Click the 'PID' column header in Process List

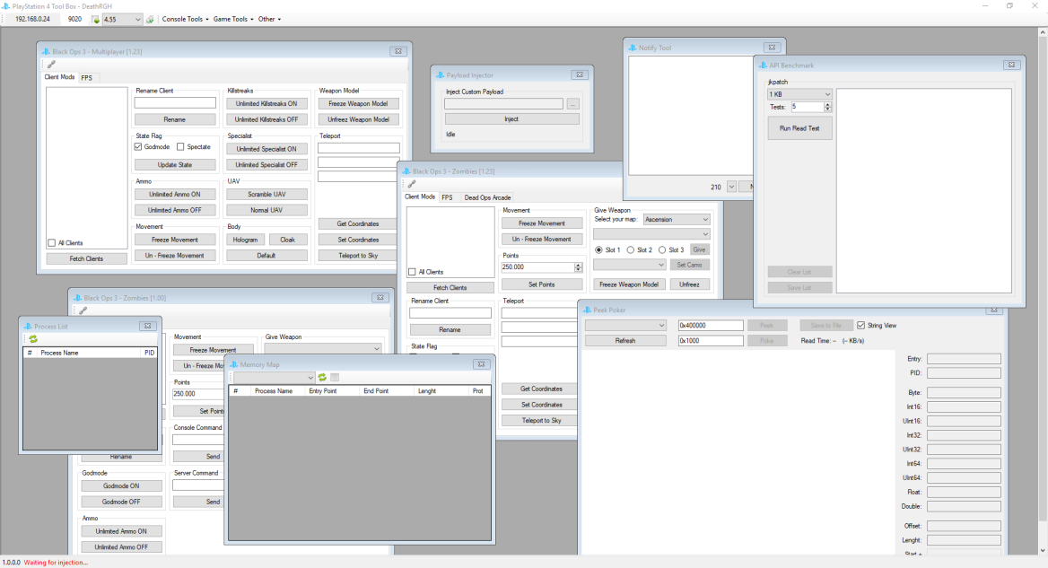[x=149, y=353]
